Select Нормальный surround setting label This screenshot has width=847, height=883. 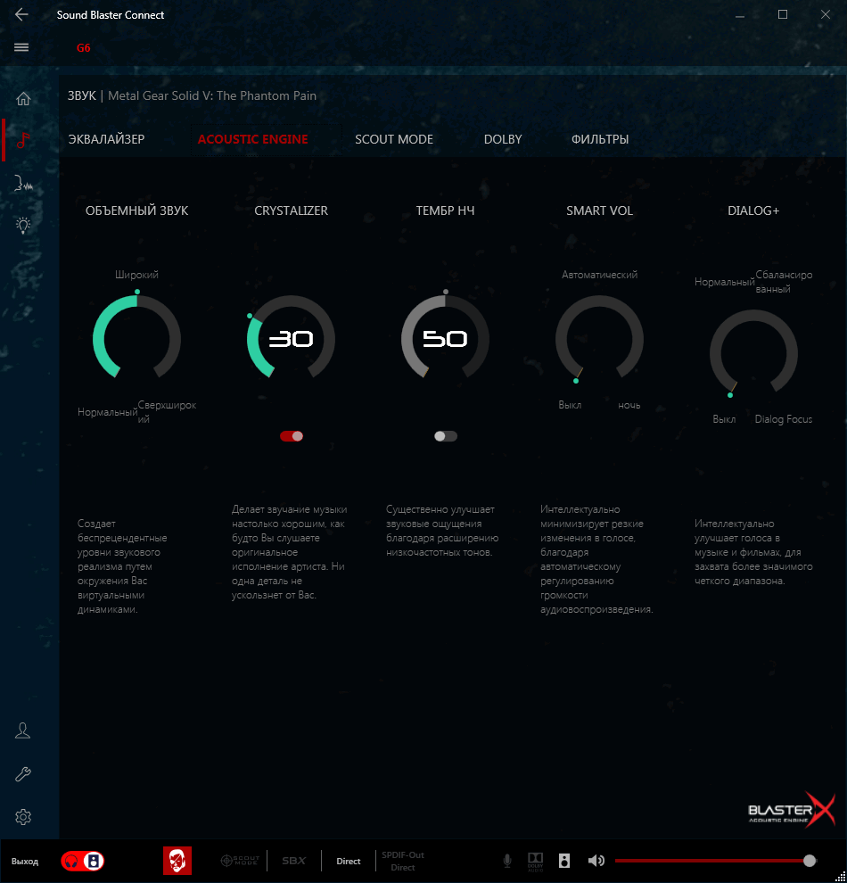click(x=107, y=412)
